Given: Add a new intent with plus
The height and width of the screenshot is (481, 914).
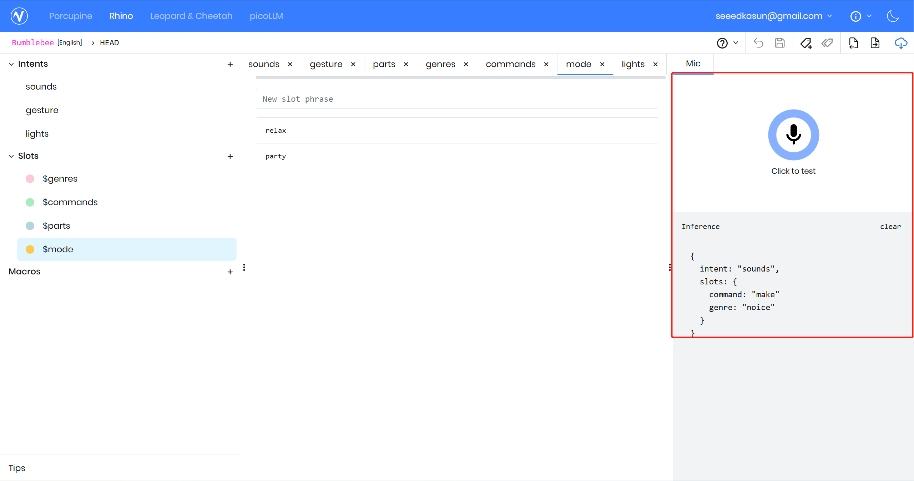Looking at the screenshot, I should 230,64.
